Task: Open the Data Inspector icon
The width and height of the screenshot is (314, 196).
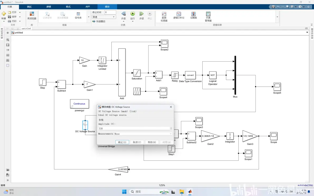Action: tap(164, 14)
